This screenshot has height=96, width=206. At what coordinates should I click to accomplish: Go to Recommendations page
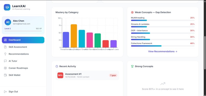click(x=23, y=54)
